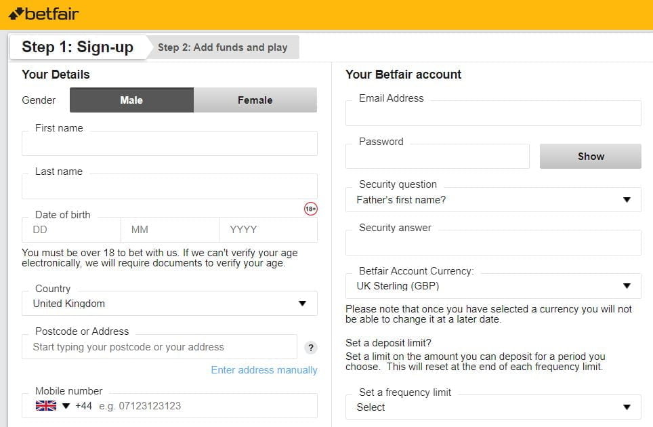Open the frequency limit Select dropdown
Viewport: 653px width, 427px height.
tap(493, 407)
